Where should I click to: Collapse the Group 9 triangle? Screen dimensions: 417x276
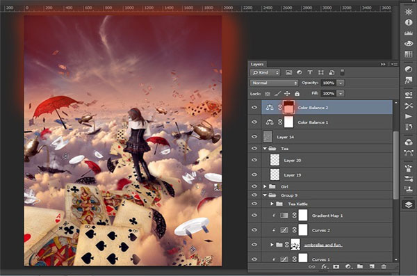[265, 195]
